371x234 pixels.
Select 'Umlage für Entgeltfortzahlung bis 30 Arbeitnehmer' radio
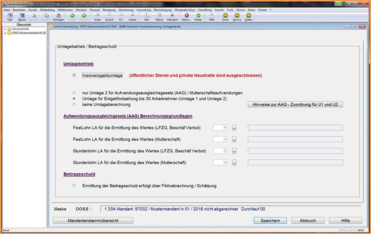(x=74, y=98)
